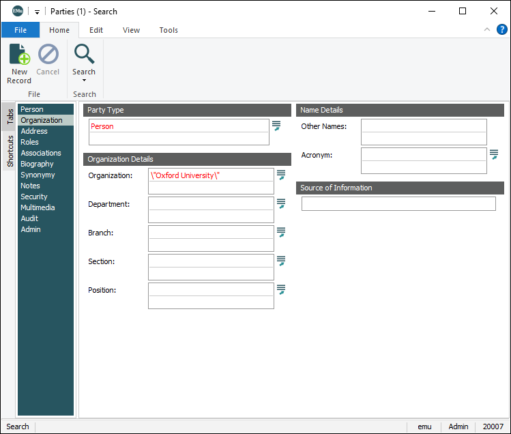Image resolution: width=511 pixels, height=434 pixels.
Task: Switch to the Edit ribbon tab
Action: pos(96,30)
